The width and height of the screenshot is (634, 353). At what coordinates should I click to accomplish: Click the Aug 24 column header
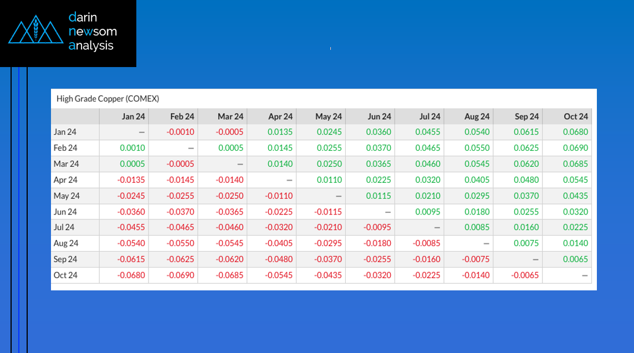pos(477,116)
